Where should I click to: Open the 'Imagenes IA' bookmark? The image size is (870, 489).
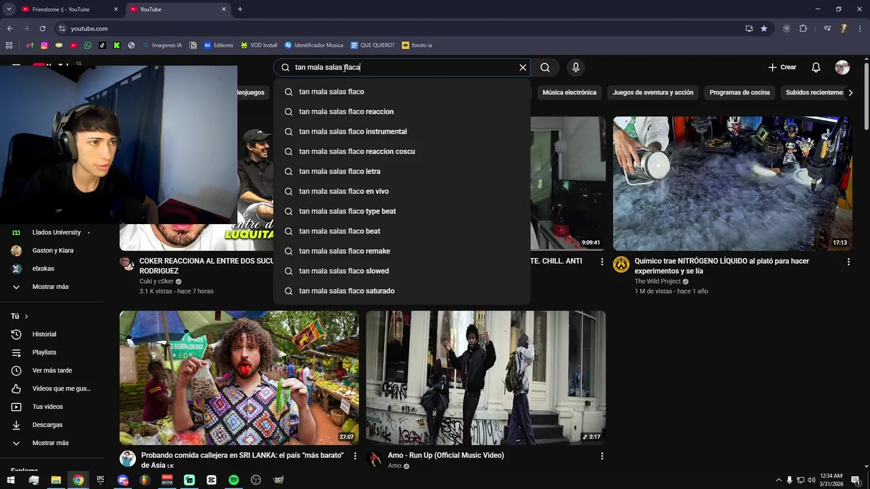162,46
